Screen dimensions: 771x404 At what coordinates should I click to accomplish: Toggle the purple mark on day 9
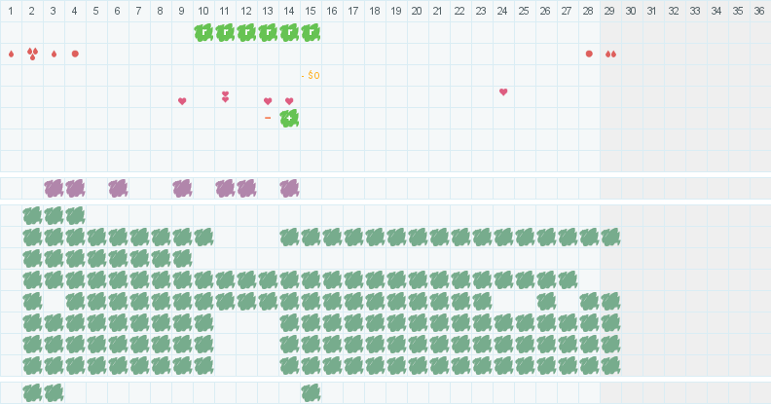point(182,188)
